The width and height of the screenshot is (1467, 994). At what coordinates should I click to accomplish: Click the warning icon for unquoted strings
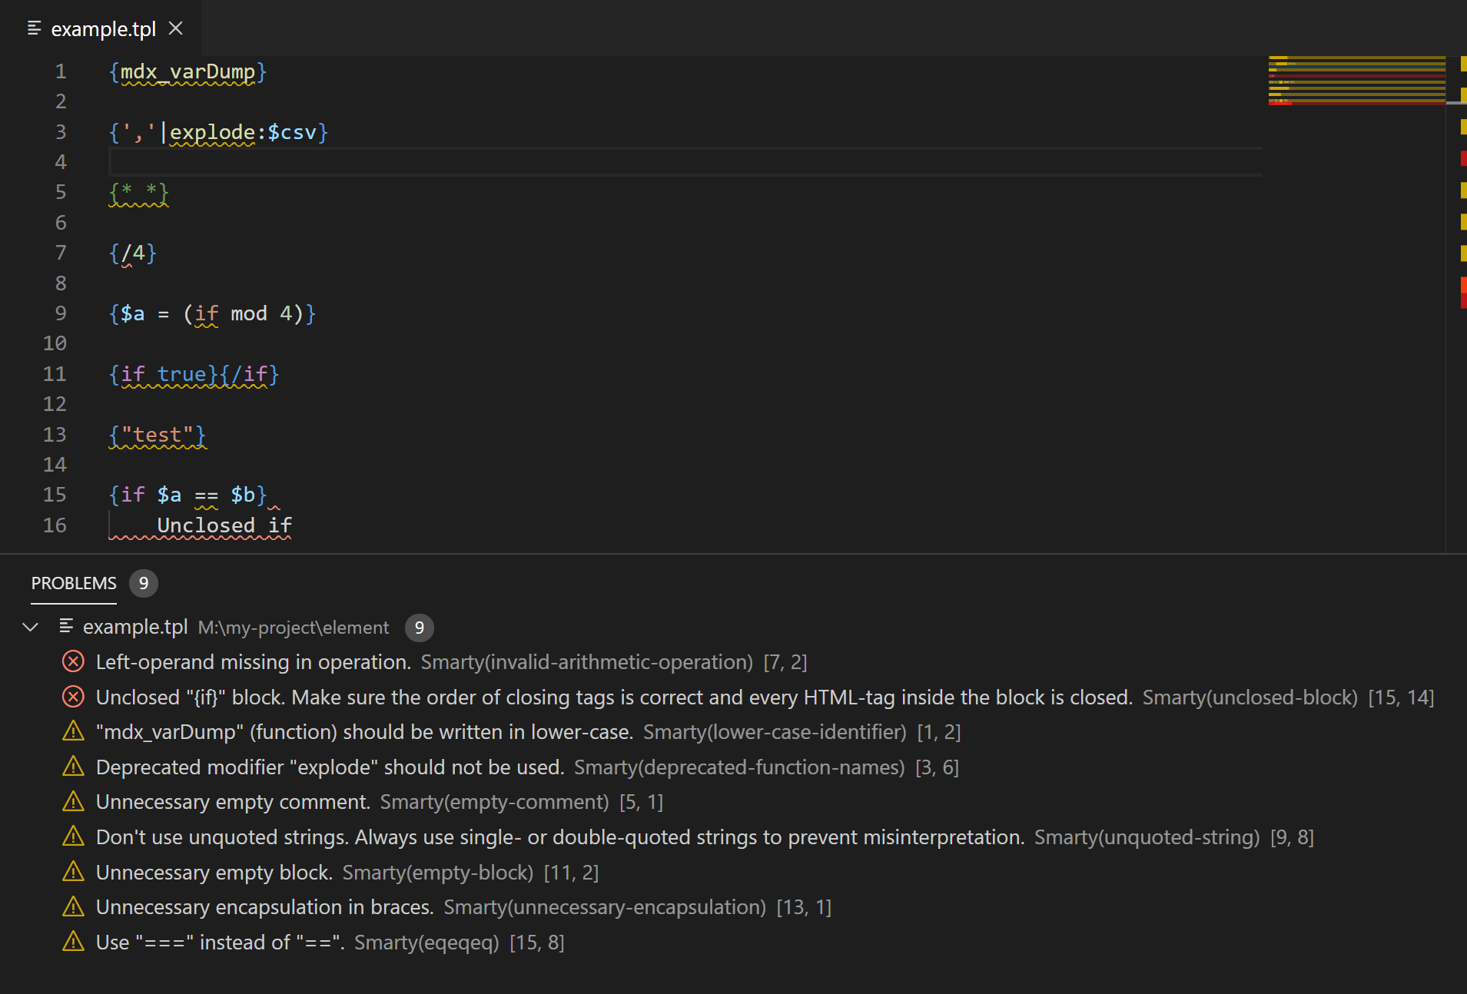(73, 837)
